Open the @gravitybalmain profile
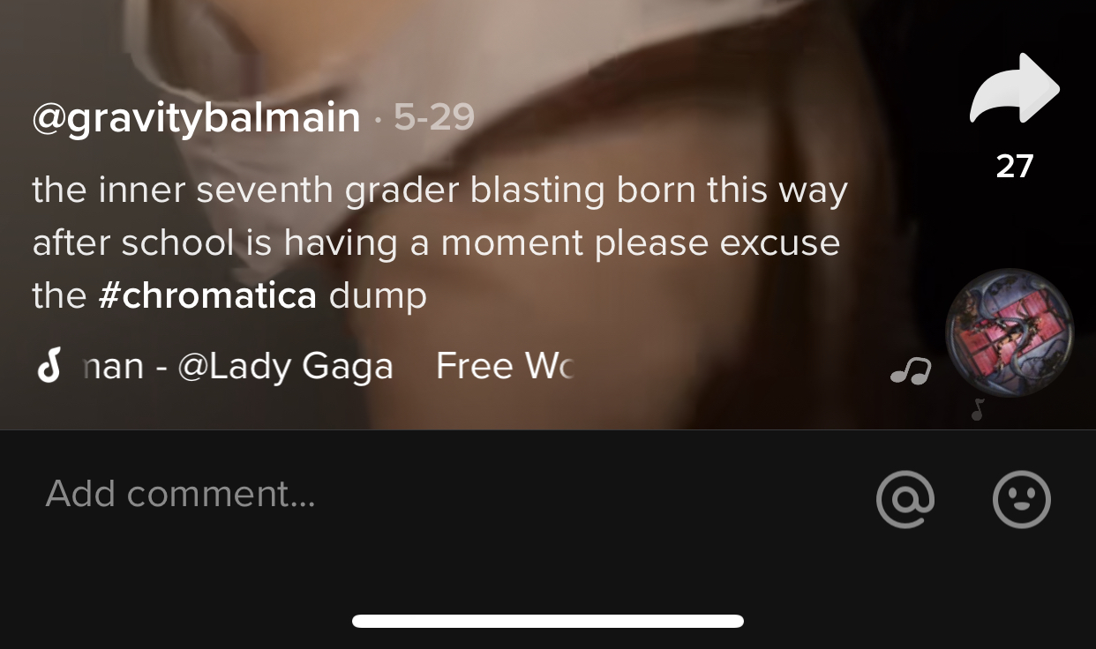 (x=196, y=118)
